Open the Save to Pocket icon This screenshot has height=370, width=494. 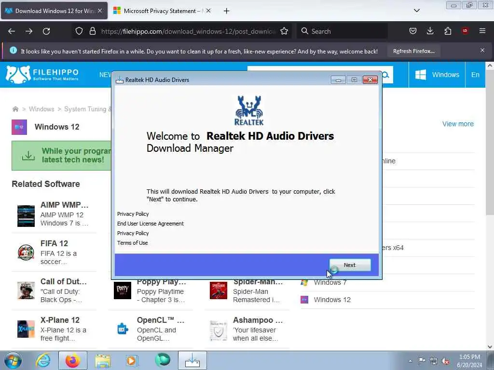pos(413,31)
